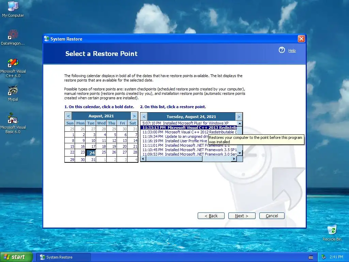
Task: Click the horizontal scroll right arrow
Action: click(x=234, y=159)
